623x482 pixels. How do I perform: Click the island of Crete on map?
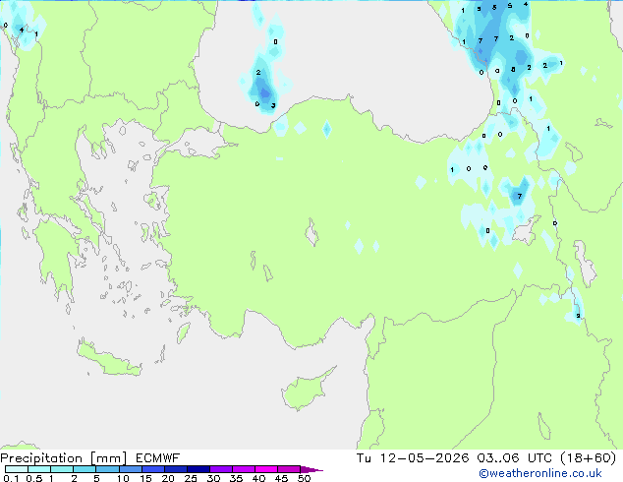pyautogui.click(x=109, y=359)
